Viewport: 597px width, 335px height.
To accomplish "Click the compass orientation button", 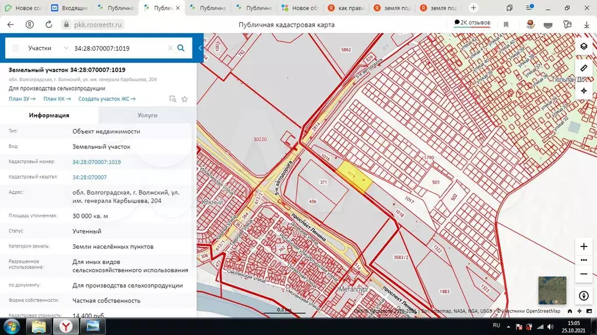I will coord(584,296).
